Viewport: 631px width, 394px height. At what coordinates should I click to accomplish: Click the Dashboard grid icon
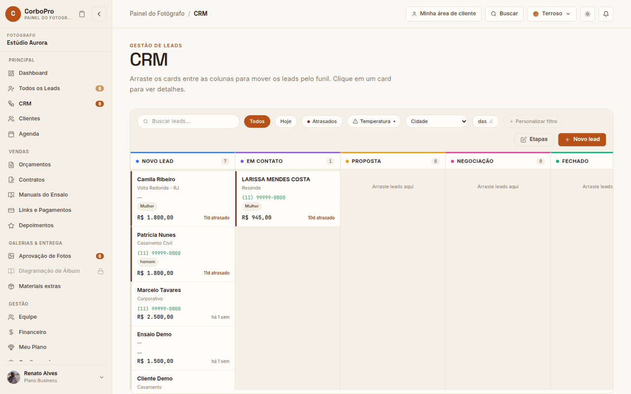coord(11,73)
